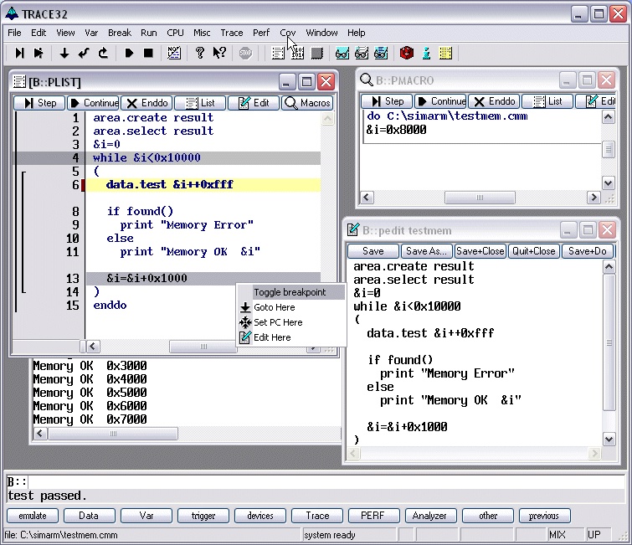The height and width of the screenshot is (545, 632).
Task: Click Save+Do in pedit window
Action: pos(588,251)
